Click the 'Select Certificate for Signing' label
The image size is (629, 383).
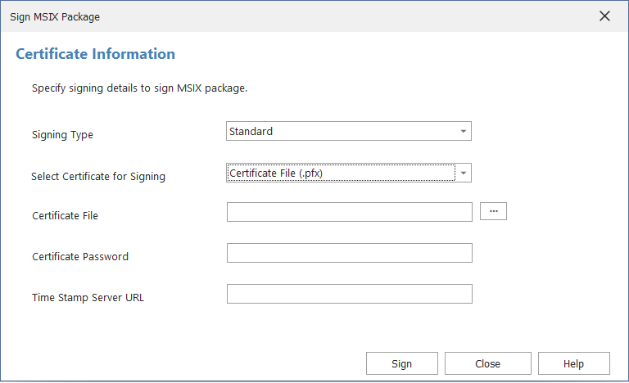coord(98,176)
